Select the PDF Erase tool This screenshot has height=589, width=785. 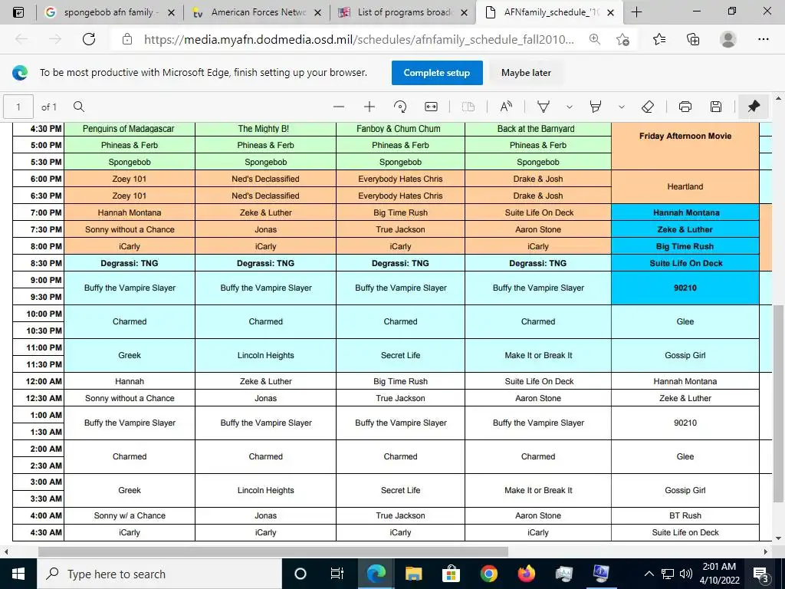pos(648,107)
